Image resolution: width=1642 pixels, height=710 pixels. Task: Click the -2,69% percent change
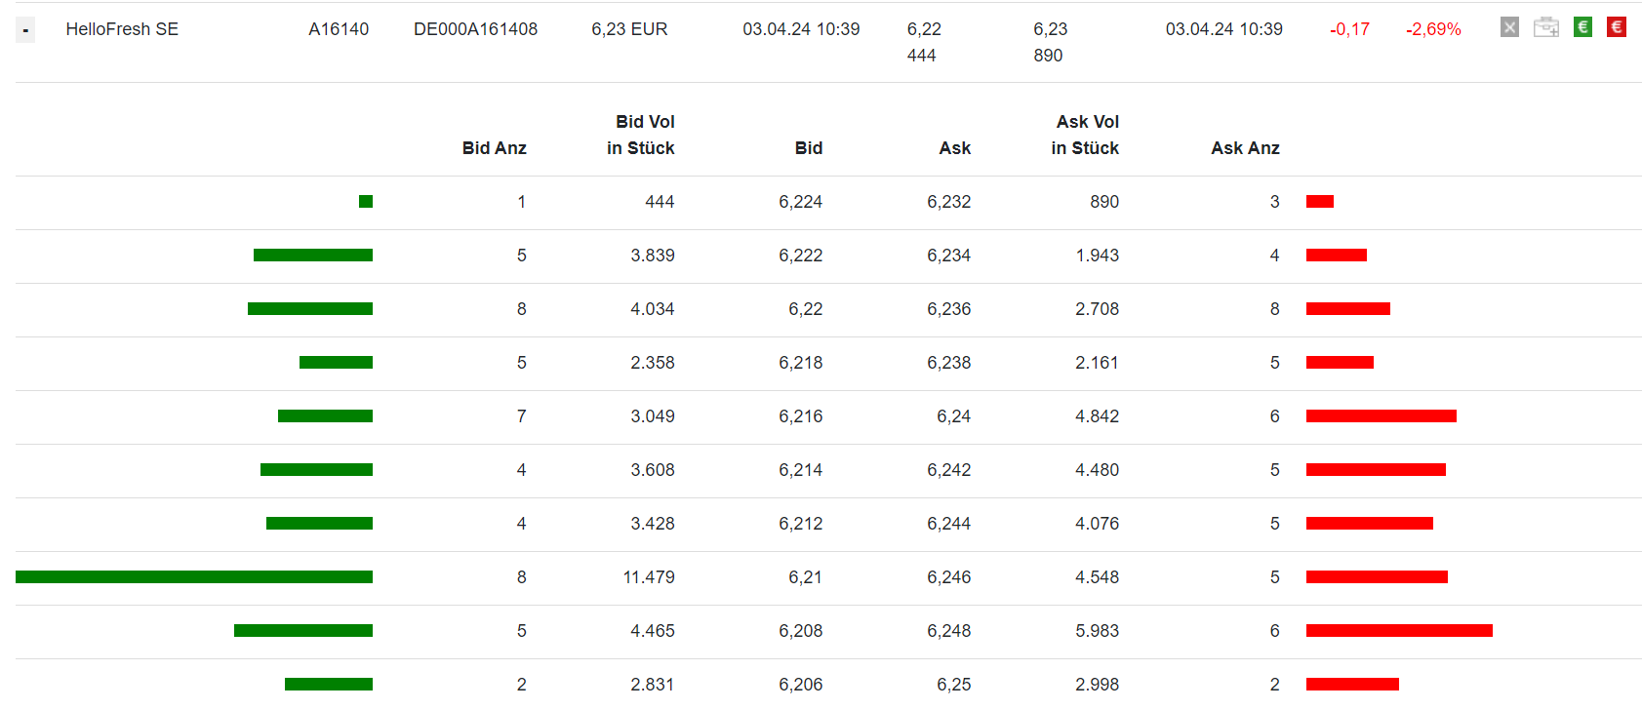pyautogui.click(x=1433, y=29)
